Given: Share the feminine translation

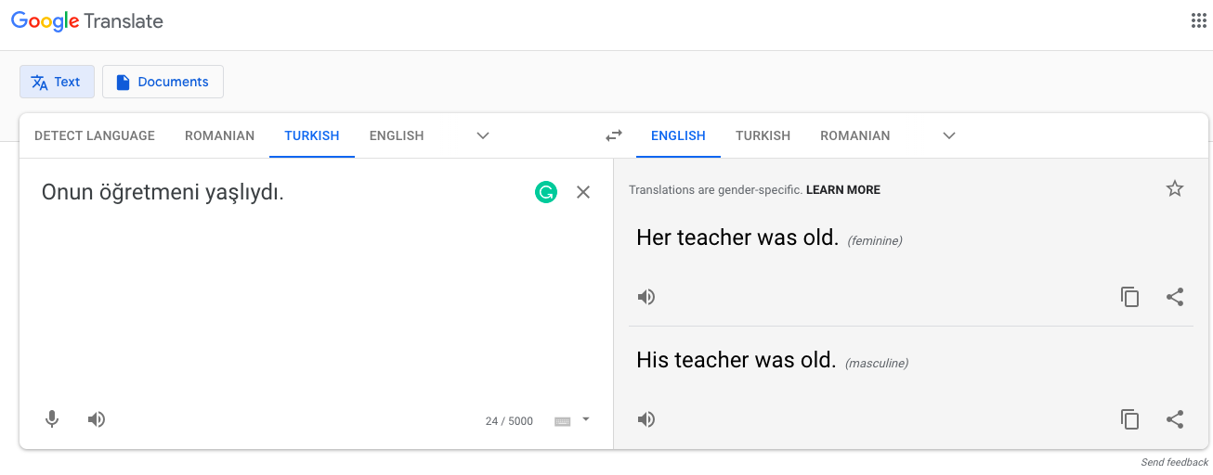Looking at the screenshot, I should 1175,297.
